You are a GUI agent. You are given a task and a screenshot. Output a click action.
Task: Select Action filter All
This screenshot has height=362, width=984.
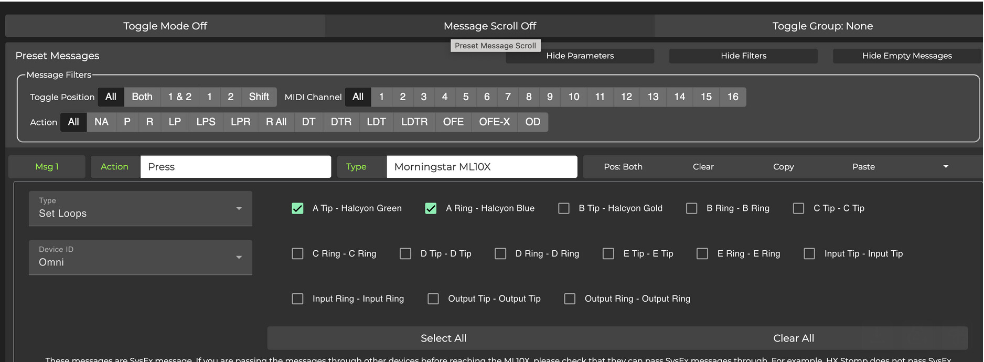(x=73, y=122)
